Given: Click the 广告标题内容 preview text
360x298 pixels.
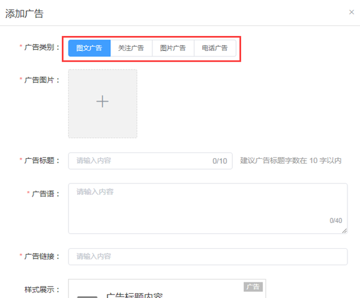Looking at the screenshot, I should coord(134,295).
